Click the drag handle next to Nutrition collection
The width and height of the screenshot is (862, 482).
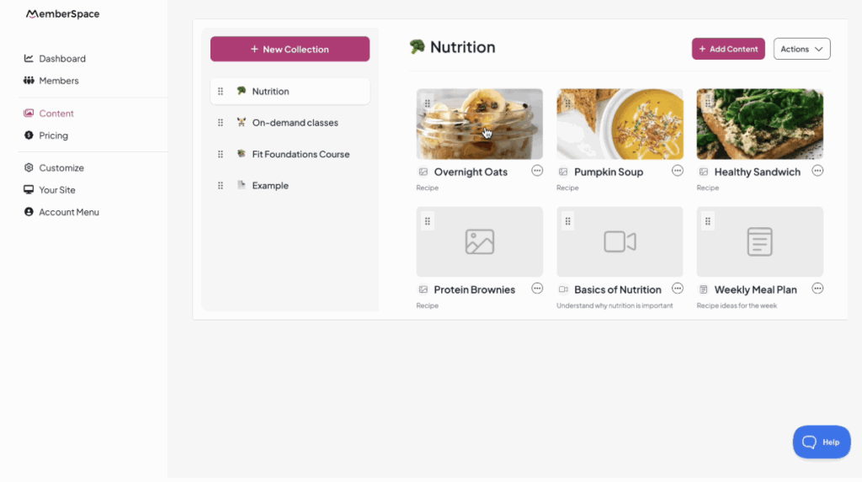pos(221,92)
